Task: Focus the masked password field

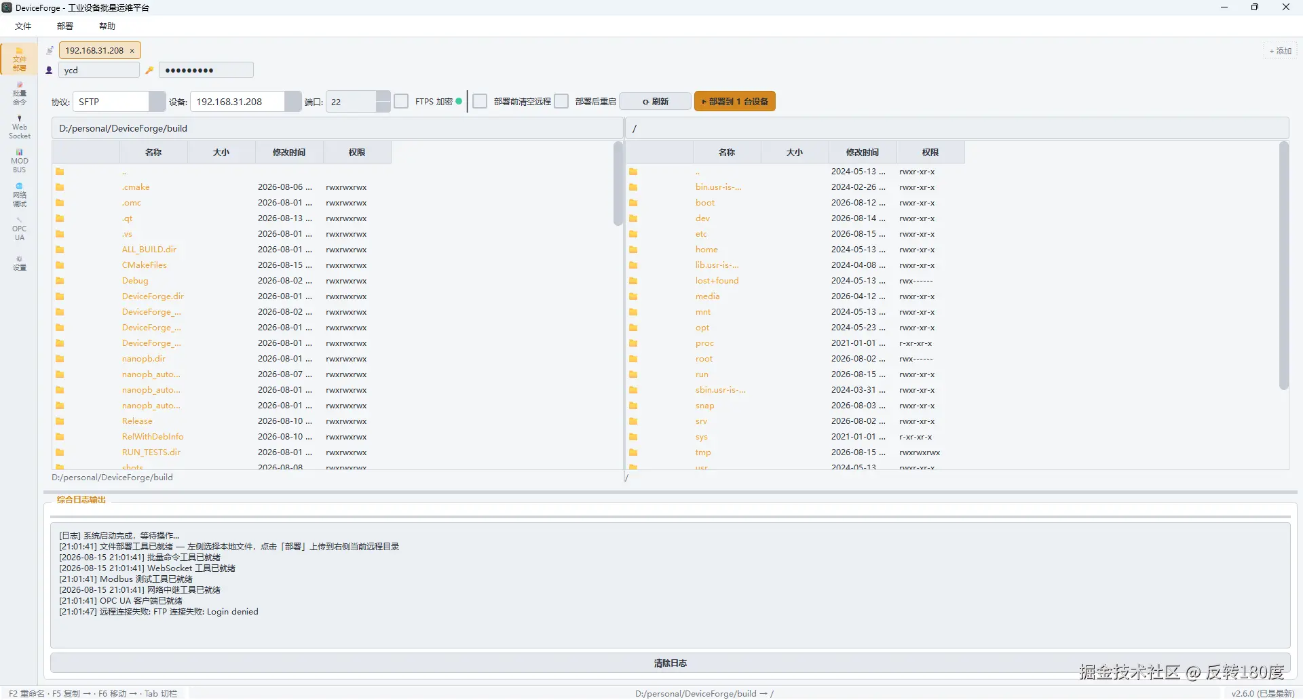Action: 206,70
